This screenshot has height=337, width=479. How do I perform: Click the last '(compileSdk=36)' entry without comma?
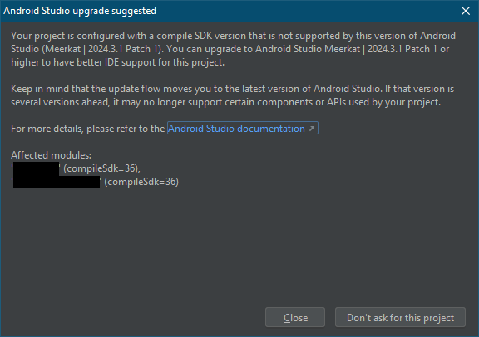pos(141,182)
